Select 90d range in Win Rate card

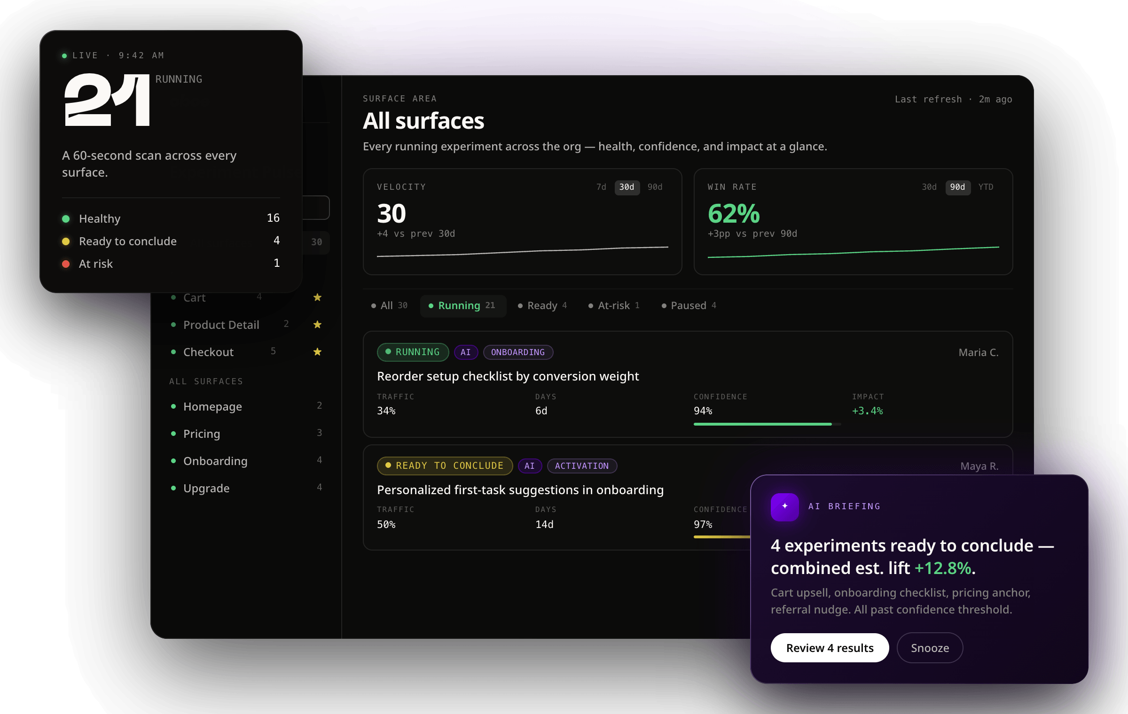[957, 187]
